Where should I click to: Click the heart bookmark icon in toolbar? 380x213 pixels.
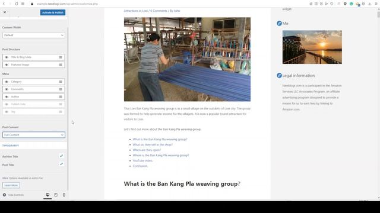(x=331, y=4)
